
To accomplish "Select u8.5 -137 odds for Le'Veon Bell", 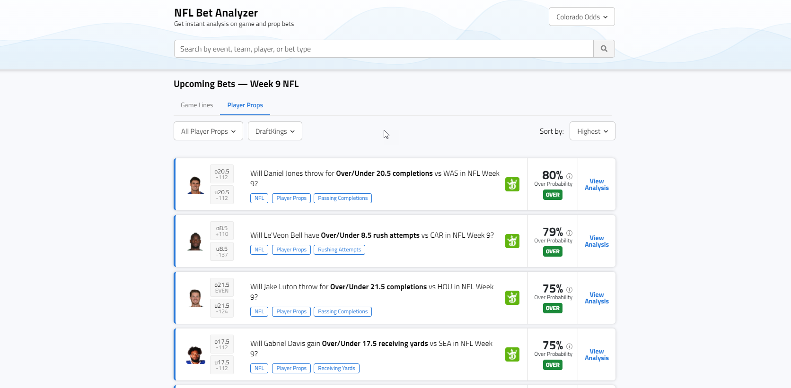I will (222, 252).
